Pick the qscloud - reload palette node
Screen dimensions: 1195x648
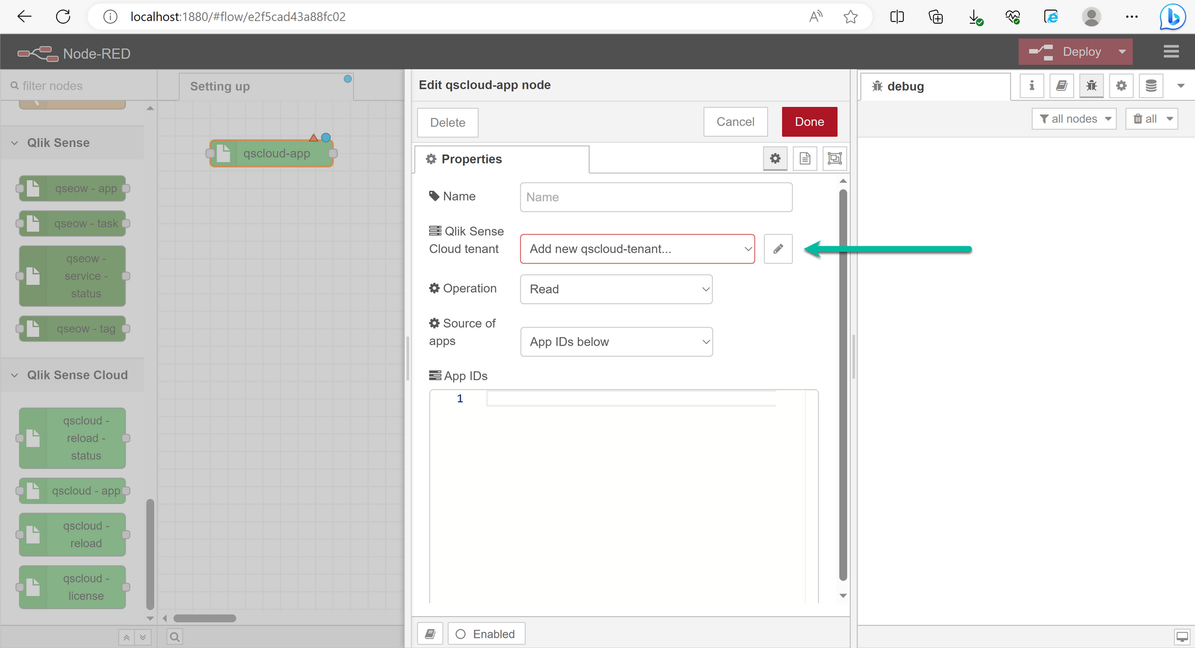(73, 534)
